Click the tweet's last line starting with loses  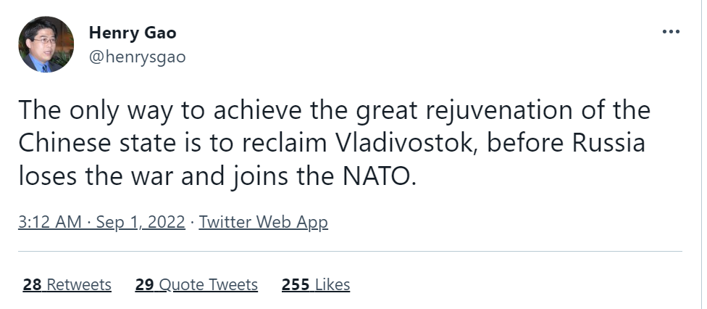pyautogui.click(x=217, y=175)
